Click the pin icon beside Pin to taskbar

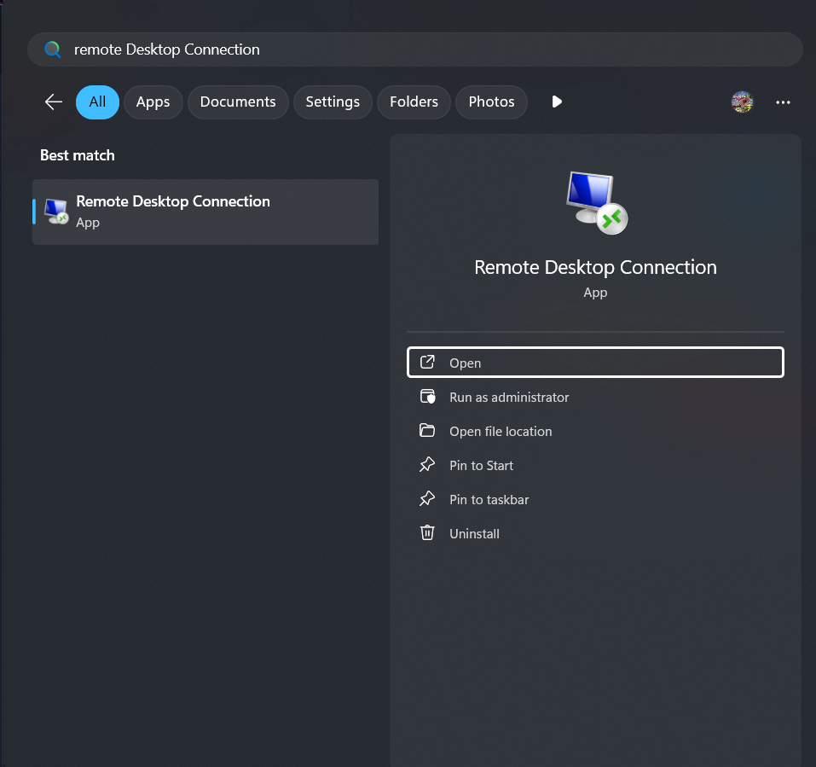pos(427,499)
